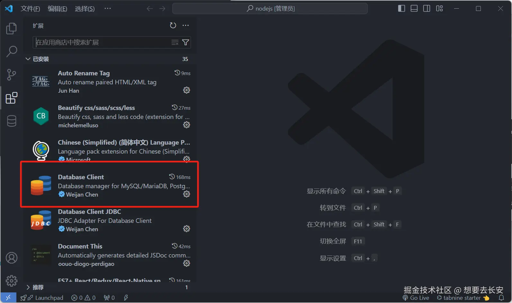Select the Extensions view icon
Screen dimensions: 512x303
(12, 98)
